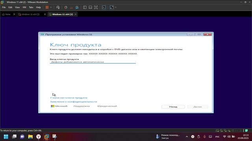Open the snapshot manager icon
Image resolution: width=252 pixels, height=141 pixels.
[x=77, y=7]
